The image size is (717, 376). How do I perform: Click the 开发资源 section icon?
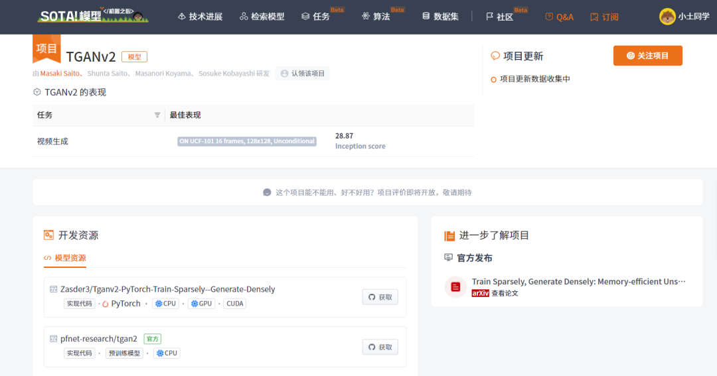(x=48, y=235)
